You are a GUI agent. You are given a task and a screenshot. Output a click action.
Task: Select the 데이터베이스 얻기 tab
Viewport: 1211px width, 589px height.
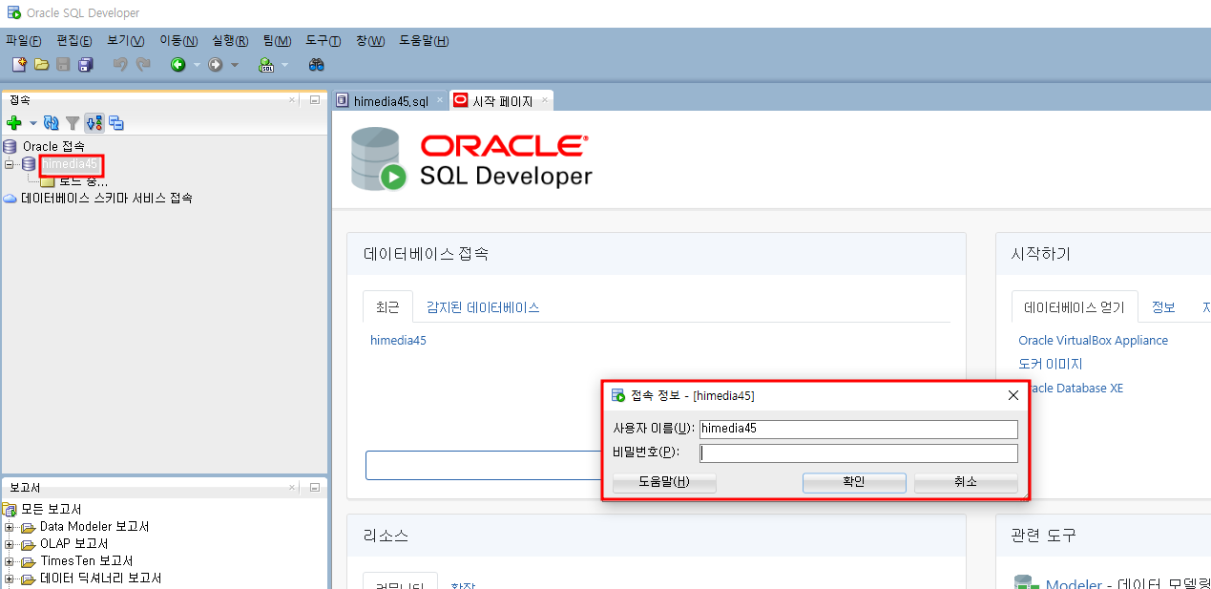pos(1075,307)
